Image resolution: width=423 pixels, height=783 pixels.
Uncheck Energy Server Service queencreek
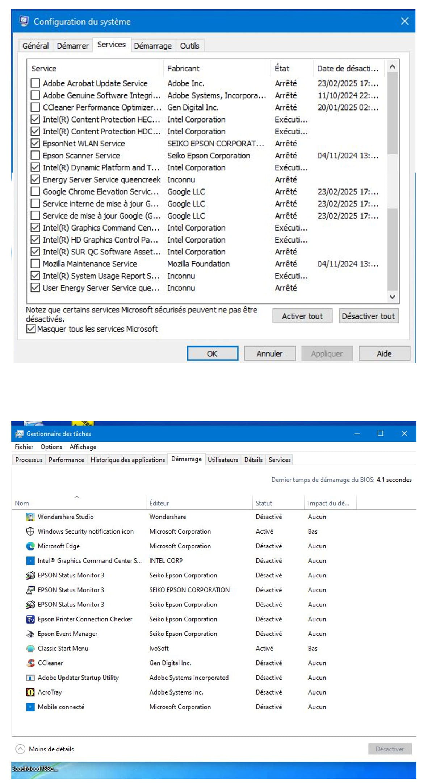click(x=35, y=179)
